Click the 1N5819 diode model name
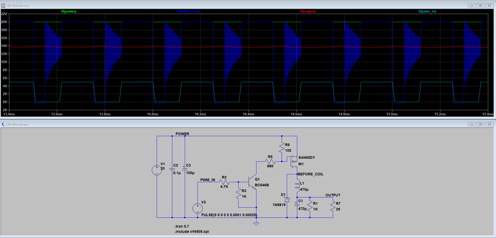The height and width of the screenshot is (238, 496). click(279, 205)
